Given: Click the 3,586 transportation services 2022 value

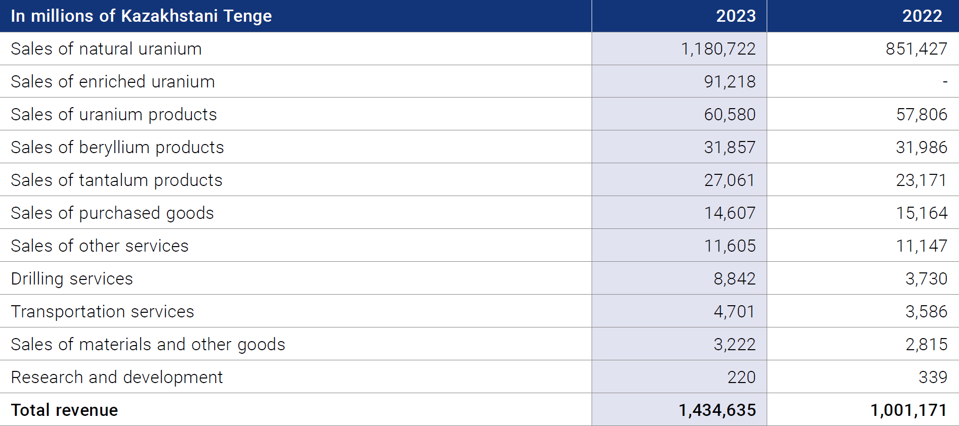Looking at the screenshot, I should (926, 312).
